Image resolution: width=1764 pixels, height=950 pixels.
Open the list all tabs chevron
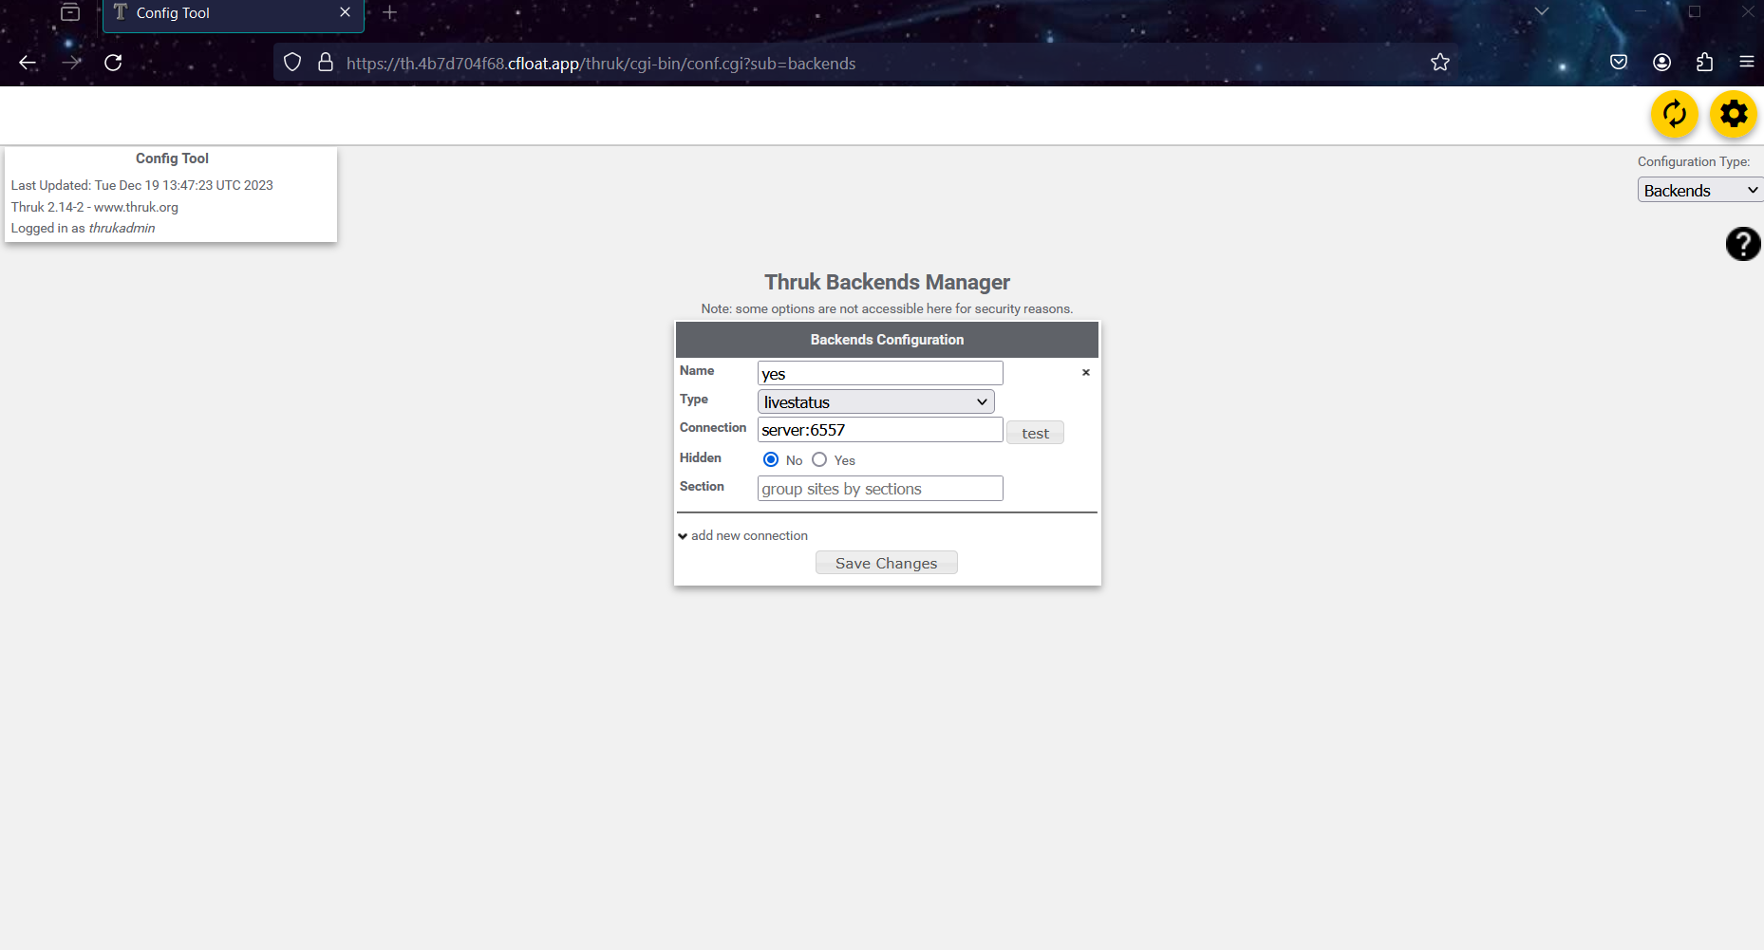coord(1542,12)
